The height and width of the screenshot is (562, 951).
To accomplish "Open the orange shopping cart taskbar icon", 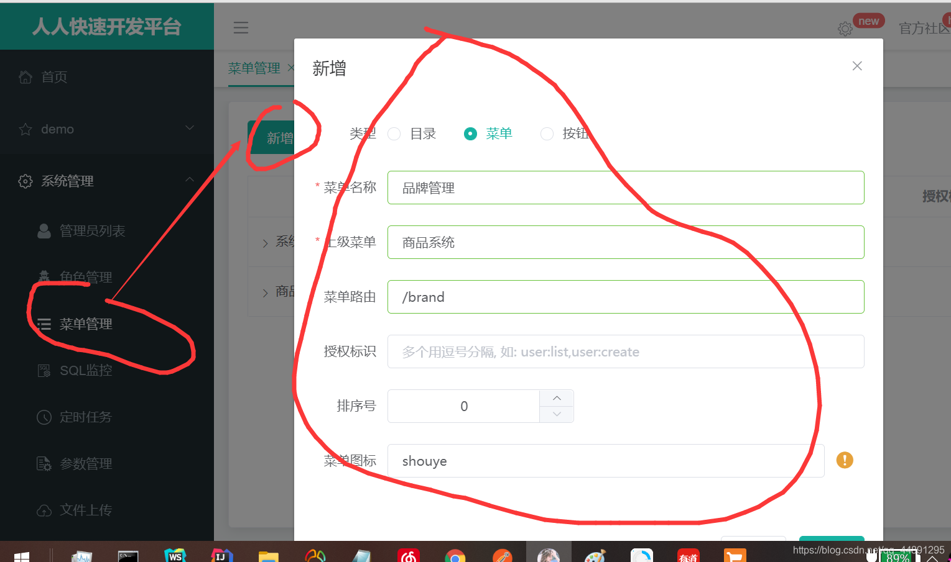I will [x=735, y=555].
